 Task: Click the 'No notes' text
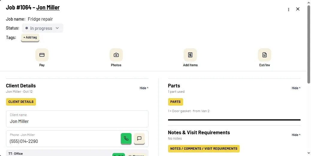175,138
